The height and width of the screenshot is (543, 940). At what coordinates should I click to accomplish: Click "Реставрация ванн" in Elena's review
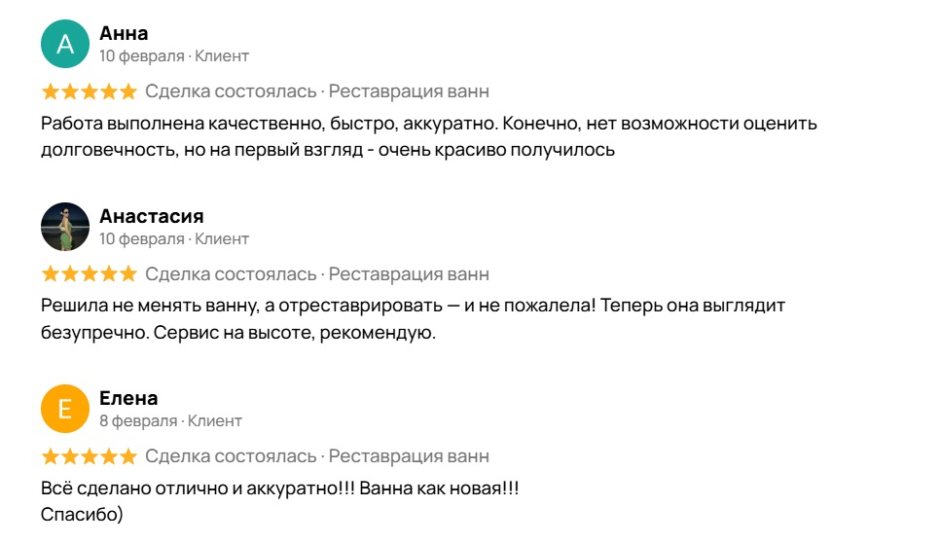[409, 456]
